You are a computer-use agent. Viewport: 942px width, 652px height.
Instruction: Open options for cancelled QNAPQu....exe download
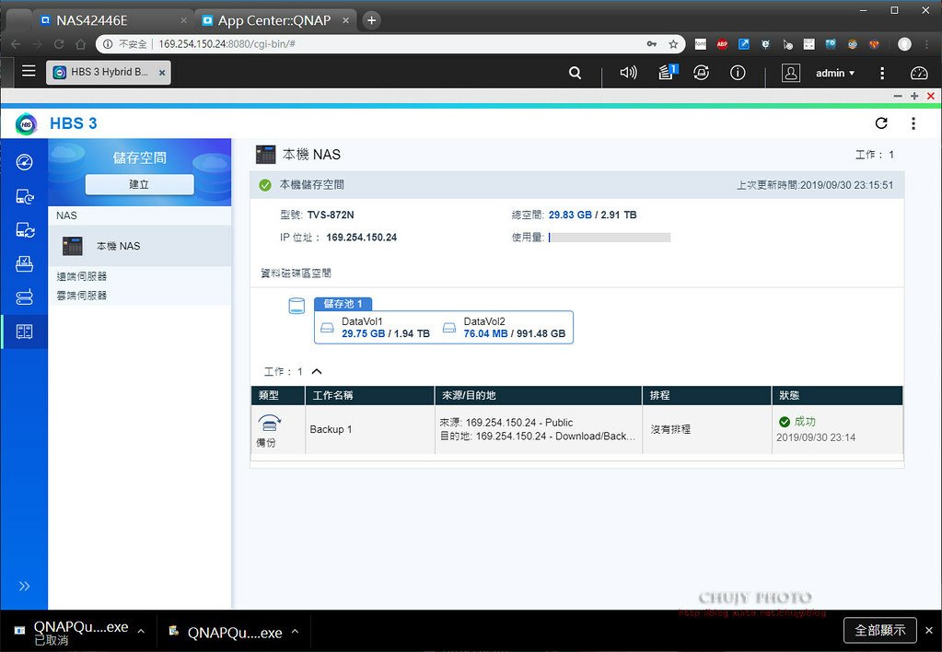(x=141, y=631)
